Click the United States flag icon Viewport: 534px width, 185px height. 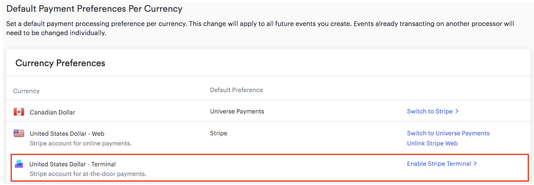pos(19,133)
